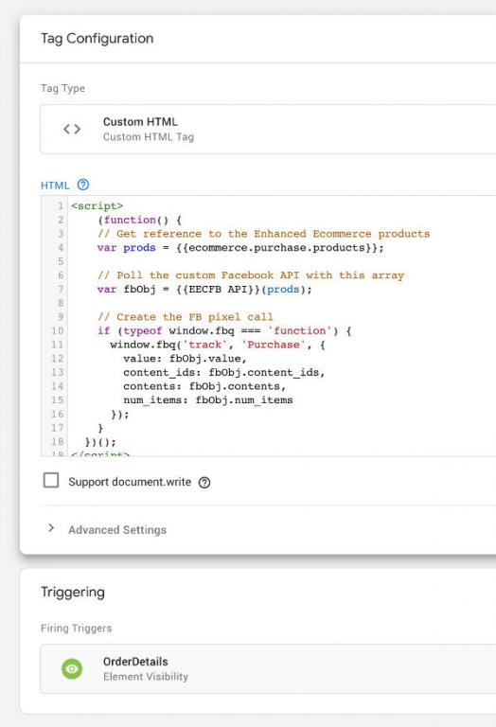The height and width of the screenshot is (727, 496).
Task: Click the window.fbq('track', 'Purchase' line
Action: pos(218,345)
